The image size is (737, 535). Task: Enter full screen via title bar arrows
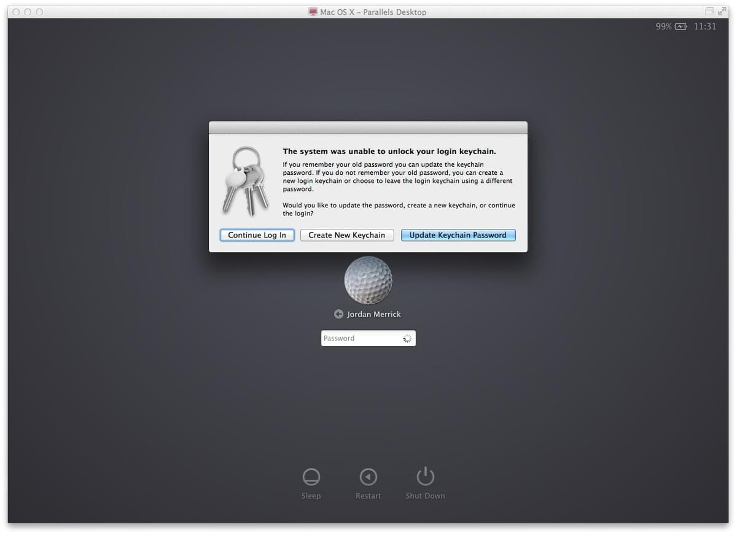(x=723, y=12)
